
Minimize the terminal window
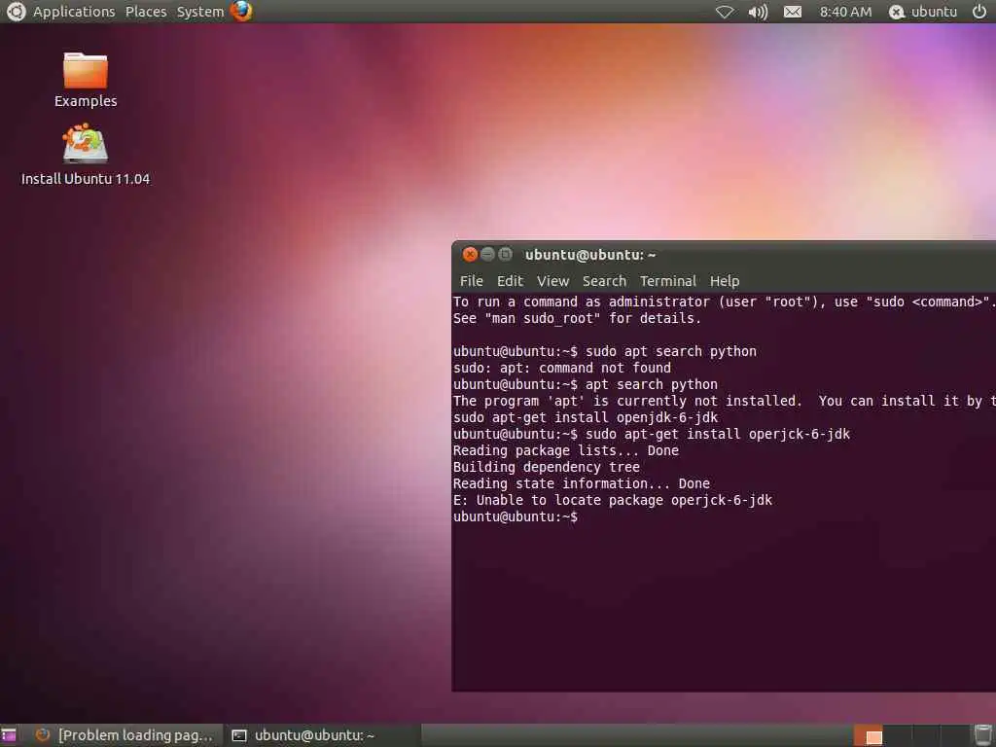click(488, 255)
